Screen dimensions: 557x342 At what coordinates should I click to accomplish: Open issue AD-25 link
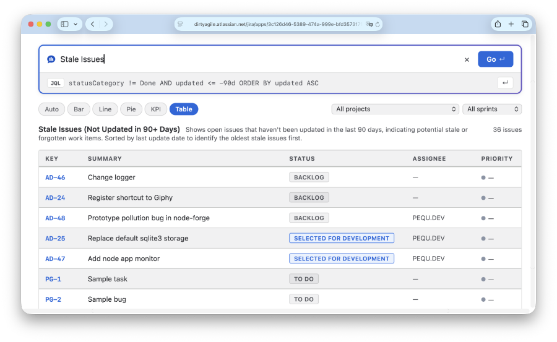(55, 238)
